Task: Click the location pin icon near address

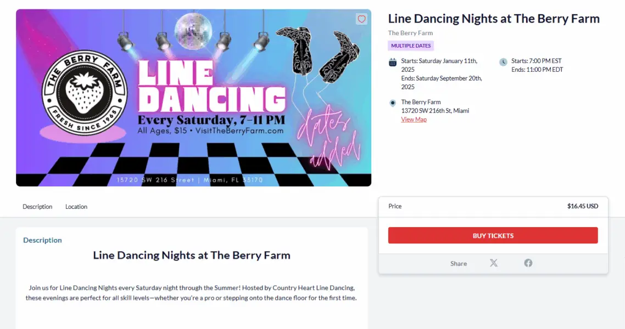Action: (393, 103)
